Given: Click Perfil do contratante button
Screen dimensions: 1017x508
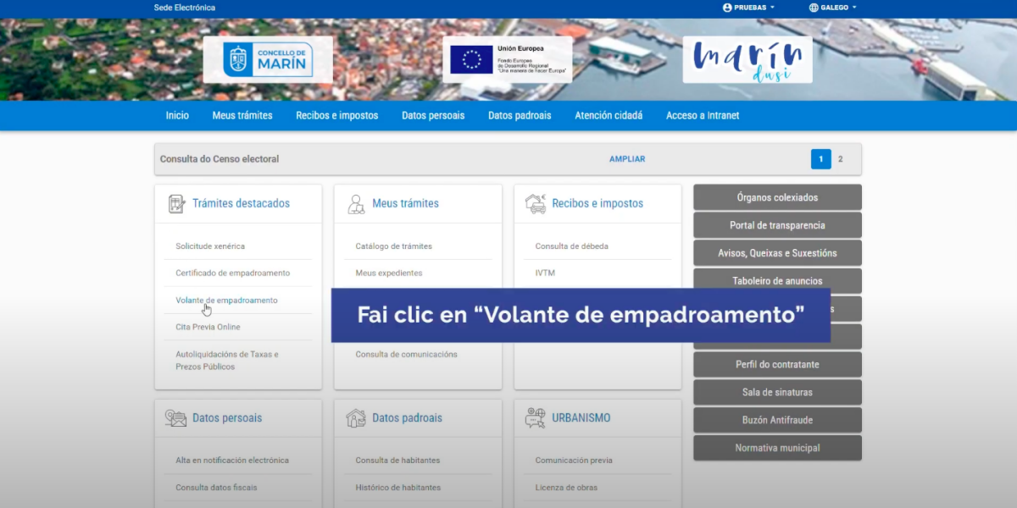Looking at the screenshot, I should coord(777,365).
